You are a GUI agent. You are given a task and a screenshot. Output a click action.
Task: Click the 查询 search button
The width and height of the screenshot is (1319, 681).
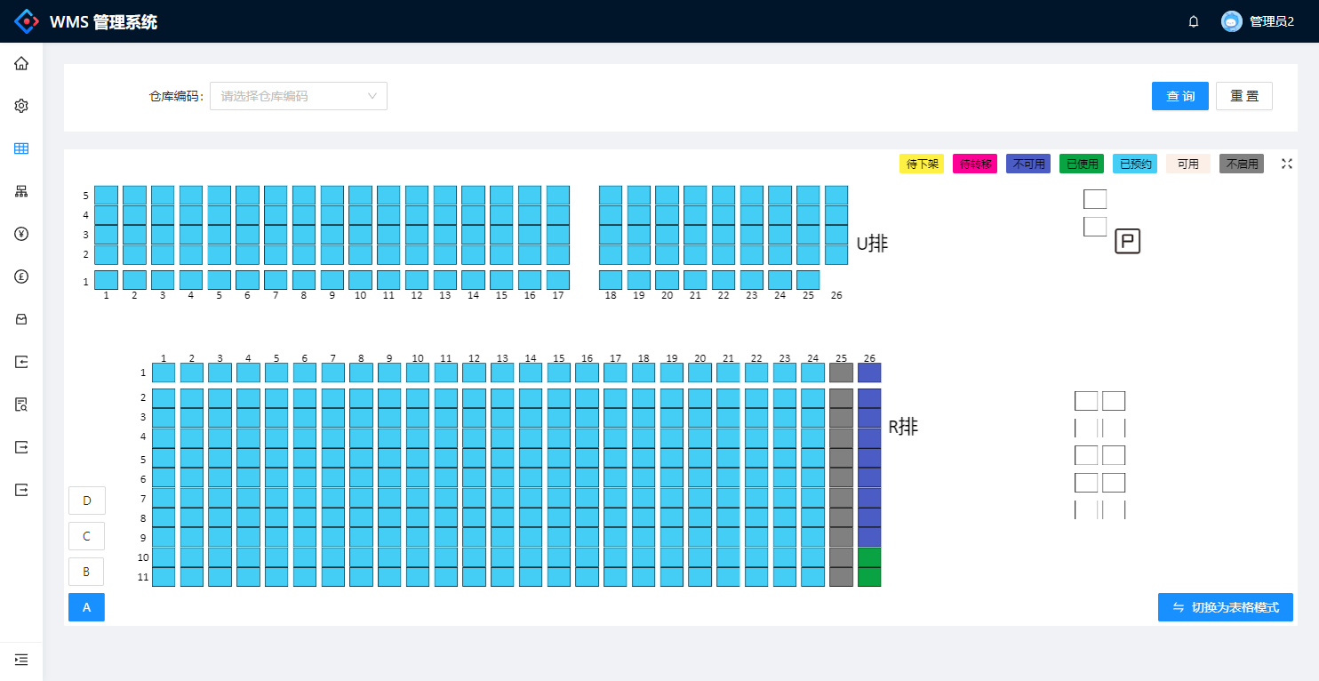[1179, 96]
